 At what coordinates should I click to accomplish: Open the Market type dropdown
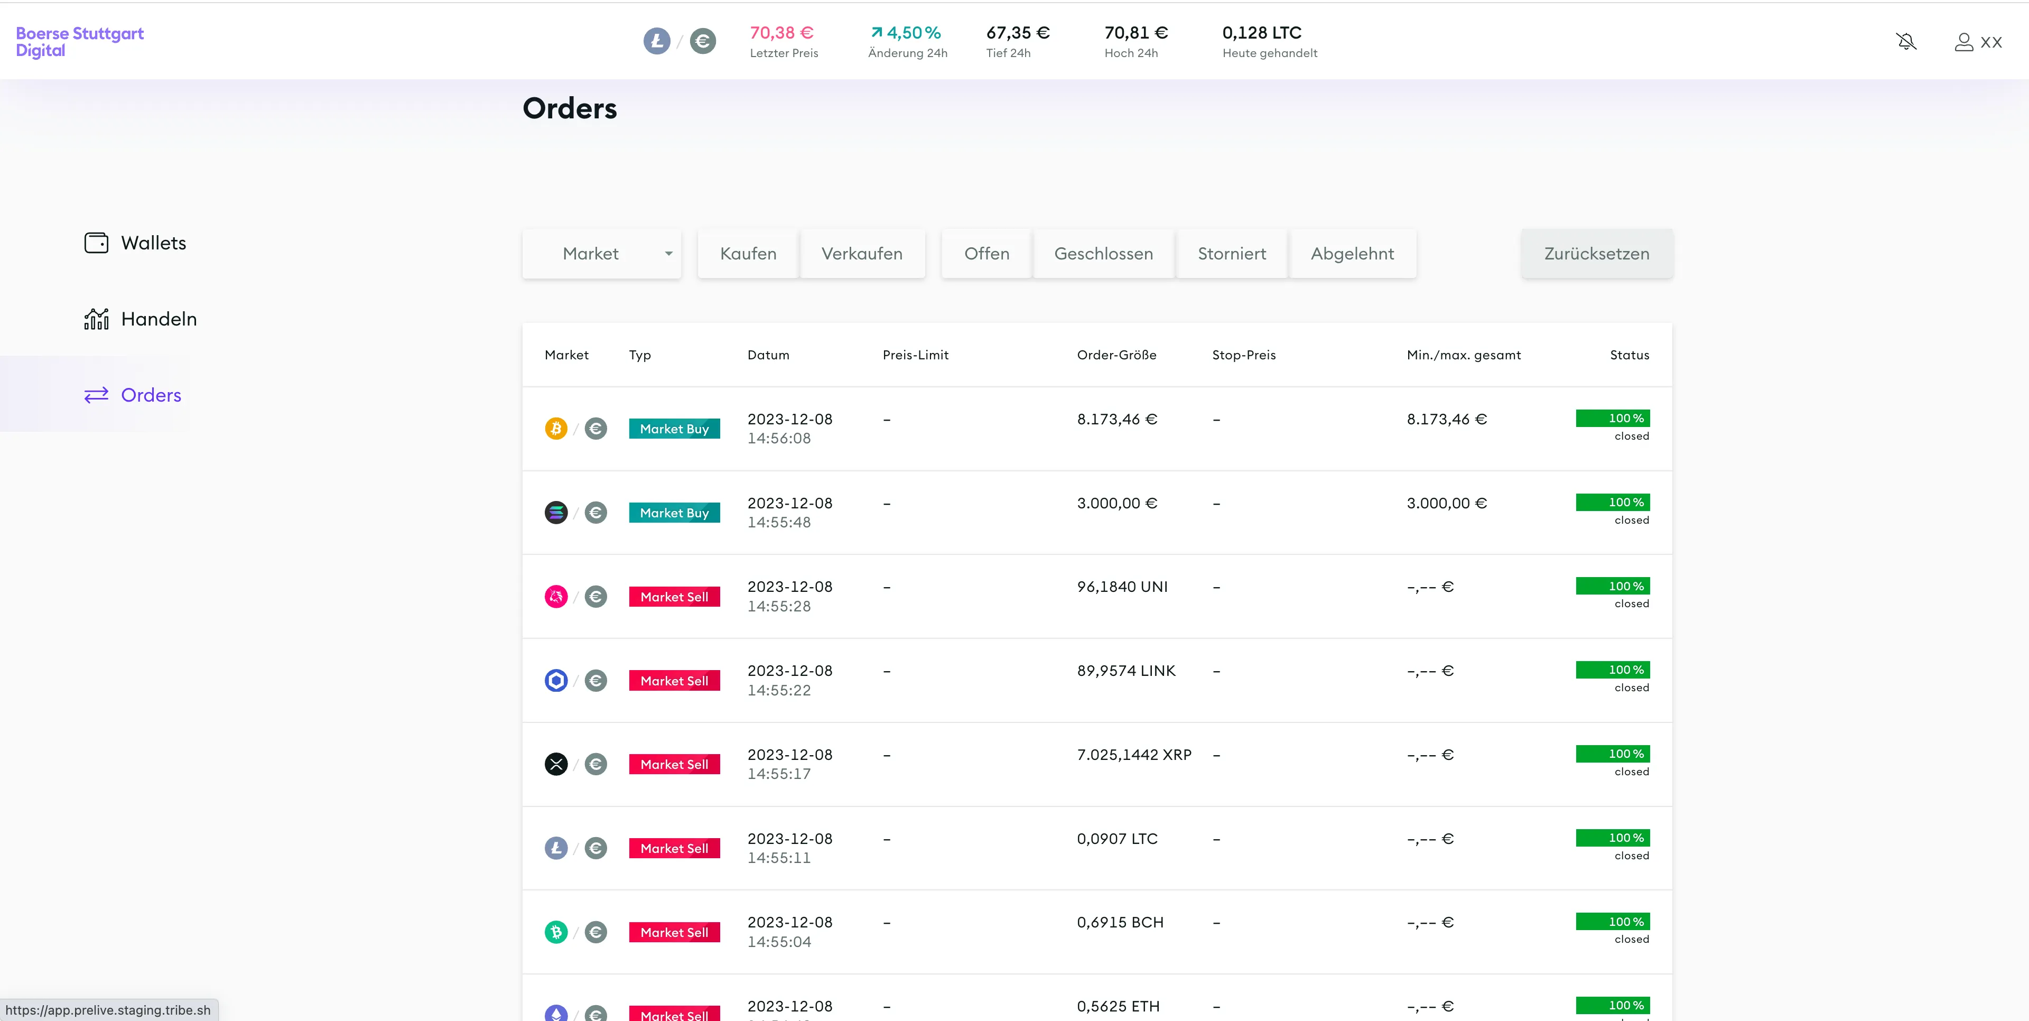(601, 254)
